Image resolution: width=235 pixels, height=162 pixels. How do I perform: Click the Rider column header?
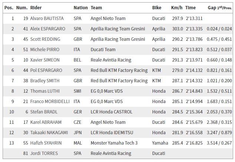click(x=36, y=8)
